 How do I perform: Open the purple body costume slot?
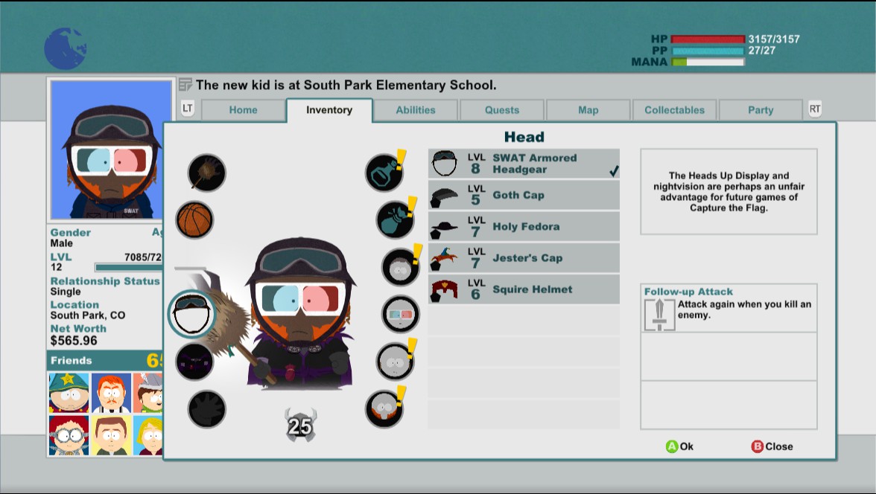coord(194,362)
